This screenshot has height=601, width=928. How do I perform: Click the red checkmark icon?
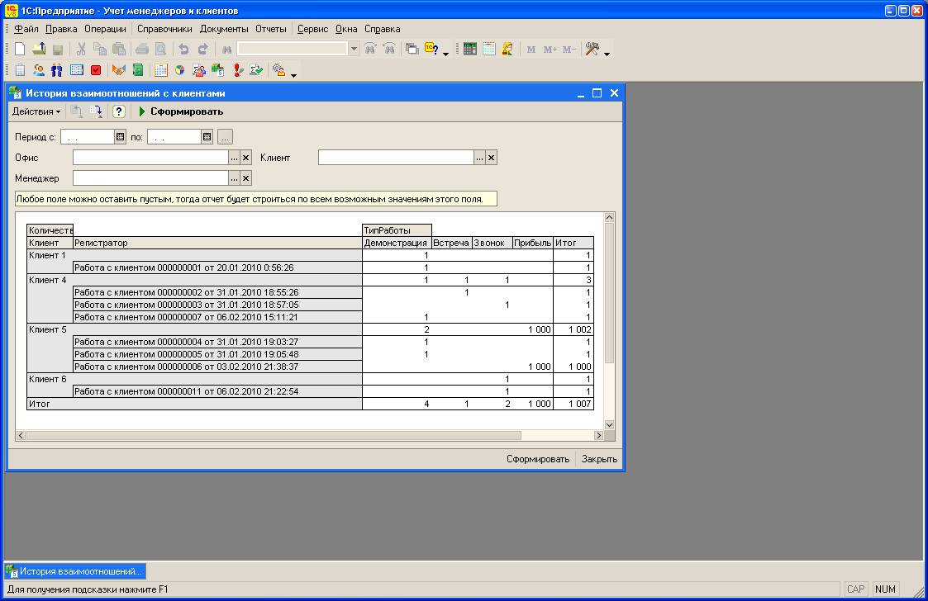click(x=96, y=70)
